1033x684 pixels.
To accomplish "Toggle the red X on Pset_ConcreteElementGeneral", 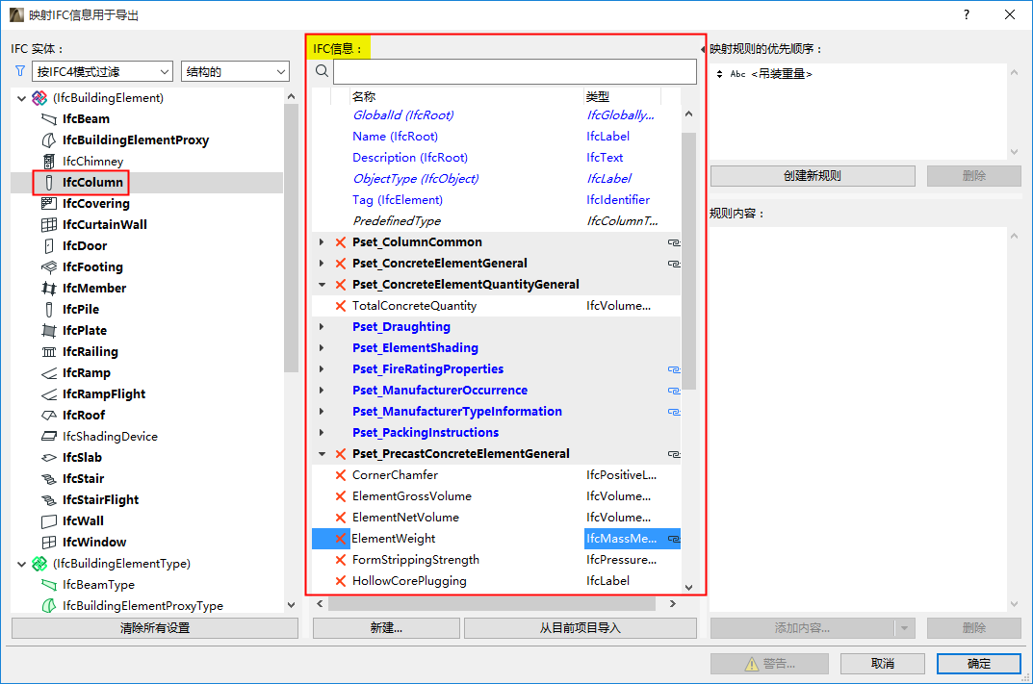I will click(341, 264).
